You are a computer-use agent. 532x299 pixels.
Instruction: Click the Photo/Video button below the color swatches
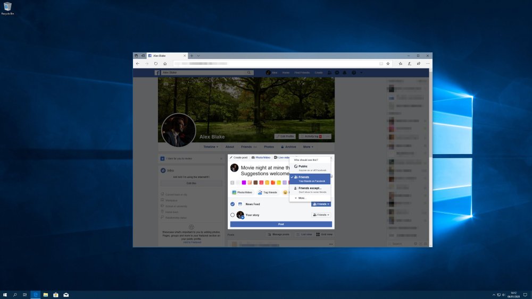pos(242,192)
